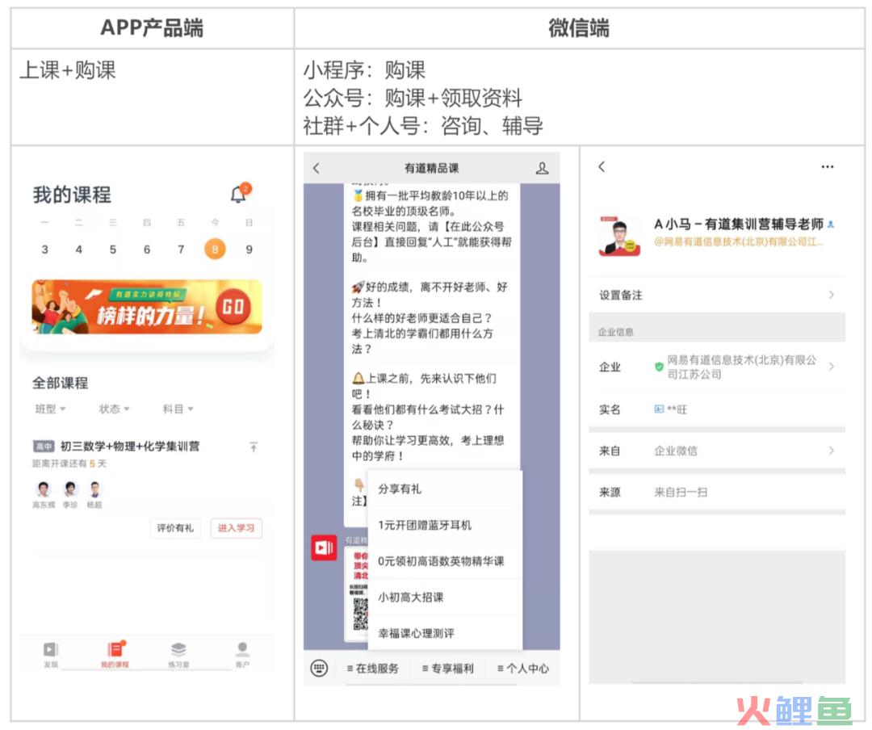Expand the 来自 row chevron arrow
The image size is (872, 730).
pos(832,451)
